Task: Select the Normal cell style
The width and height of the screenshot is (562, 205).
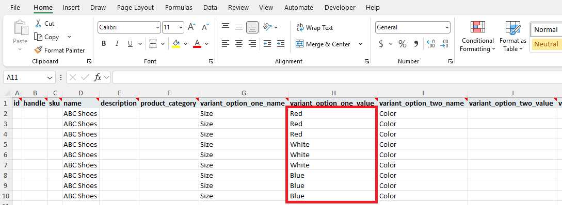Action: click(x=546, y=30)
